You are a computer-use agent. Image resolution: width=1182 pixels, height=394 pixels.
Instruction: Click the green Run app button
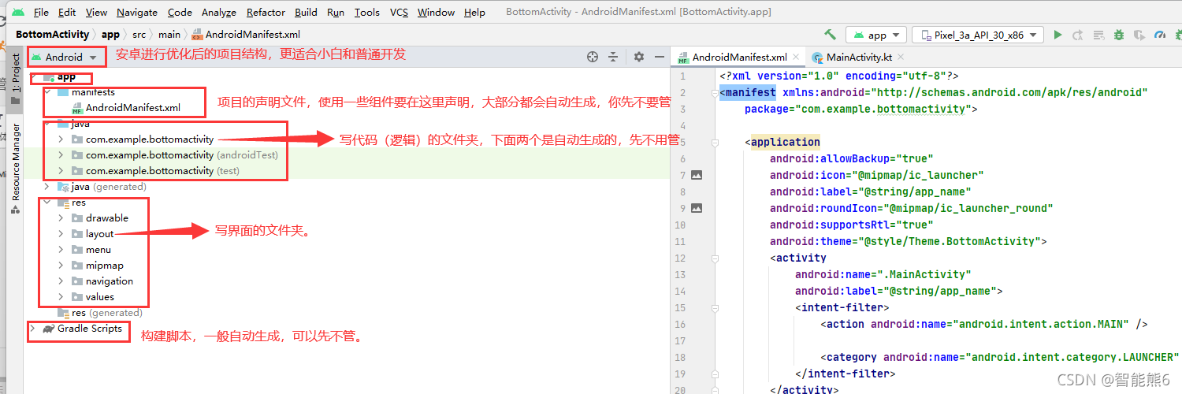[1058, 35]
